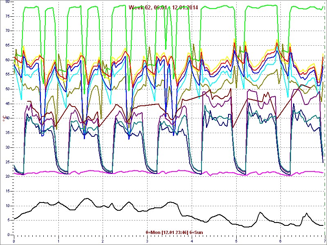This screenshot has width=327, height=245.
Task: Pick day marker 1 on x-axis
Action: [x=58, y=241]
